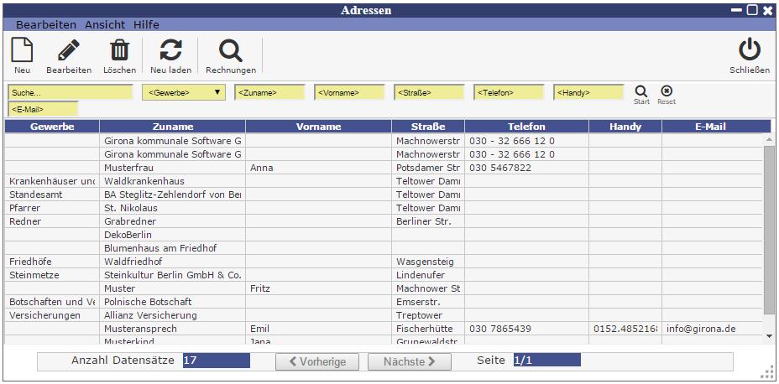779x384 pixels.
Task: Open the Bearbeiten menu
Action: pos(46,25)
